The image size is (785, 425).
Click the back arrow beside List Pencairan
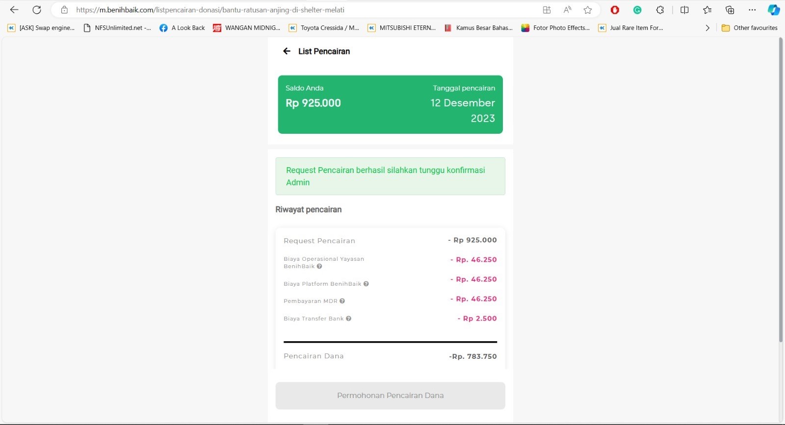287,51
